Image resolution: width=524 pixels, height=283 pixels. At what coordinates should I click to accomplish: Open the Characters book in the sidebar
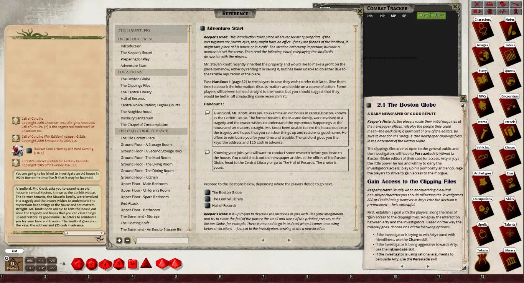coord(483,29)
